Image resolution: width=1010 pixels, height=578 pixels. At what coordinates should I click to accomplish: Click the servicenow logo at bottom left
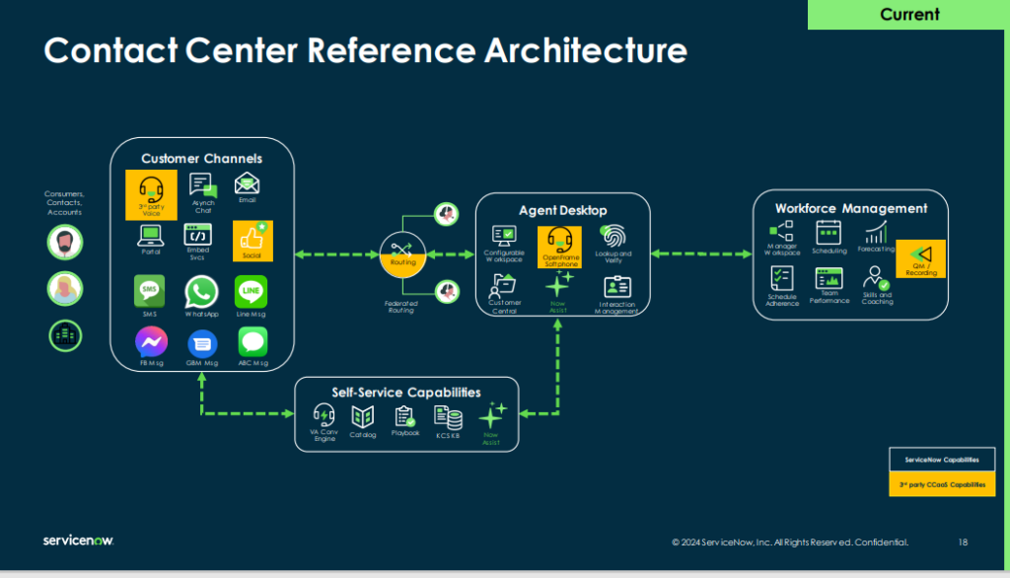click(x=77, y=541)
